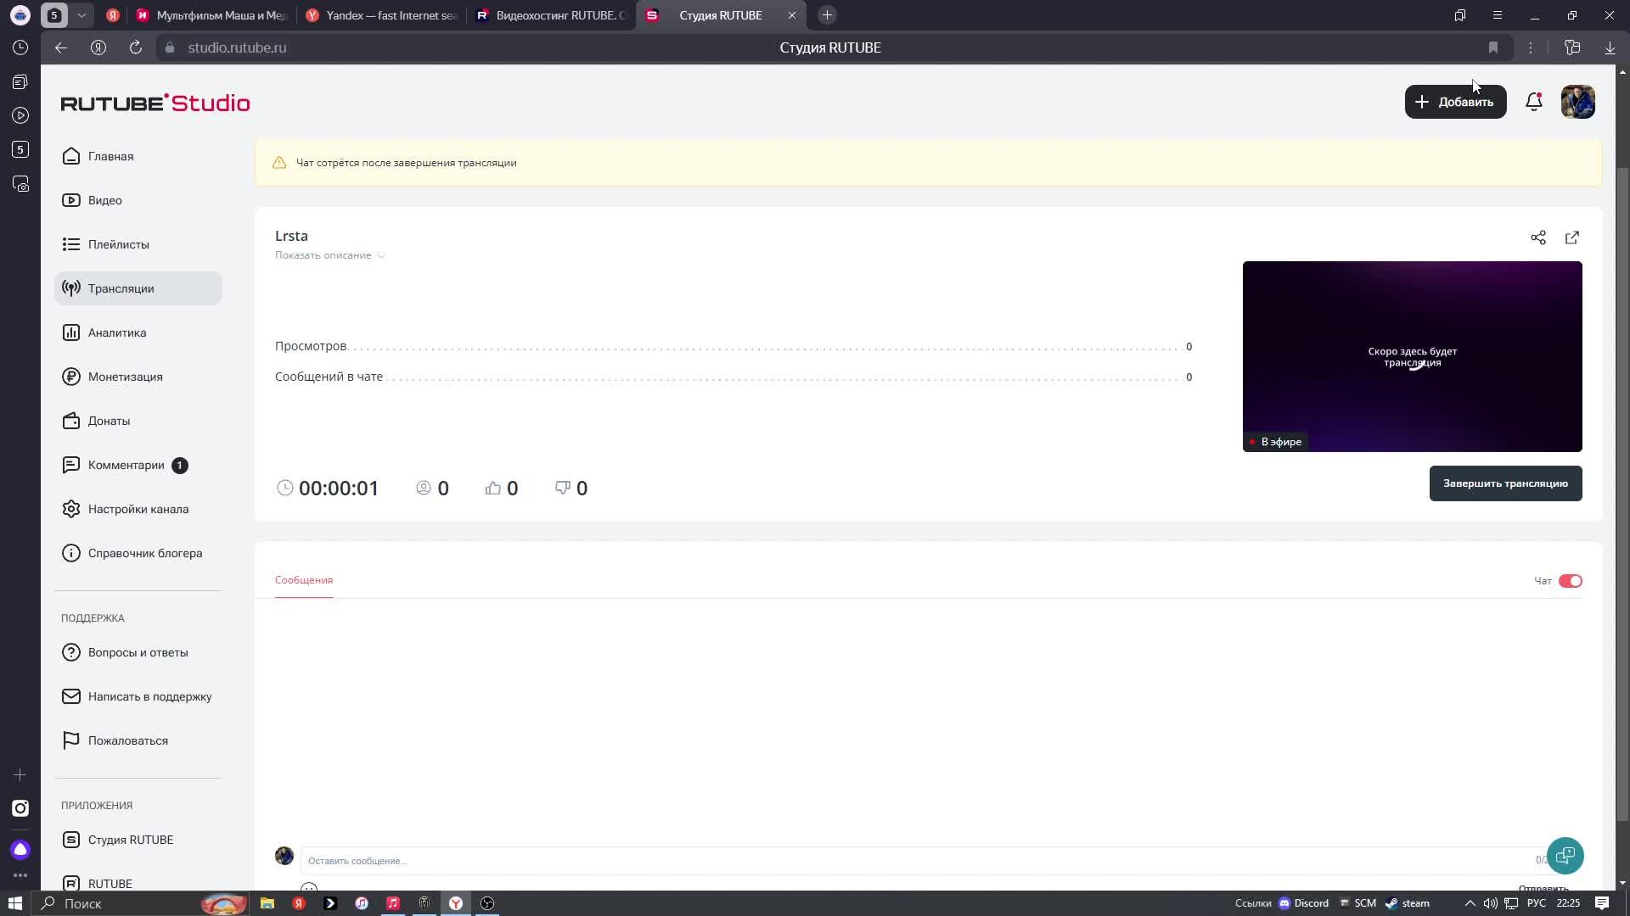Click the user profile avatar
1630x916 pixels.
[x=1577, y=102]
